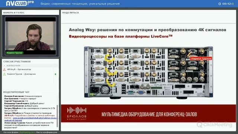This screenshot has width=238, height=134.
Task: Click the AVCLUB.pro logo
Action: (20, 3)
